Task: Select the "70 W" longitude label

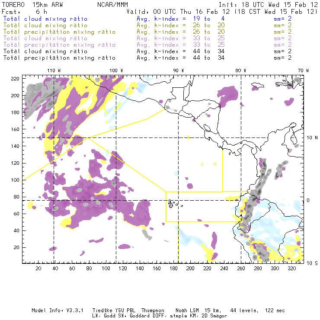Action: click(x=303, y=70)
